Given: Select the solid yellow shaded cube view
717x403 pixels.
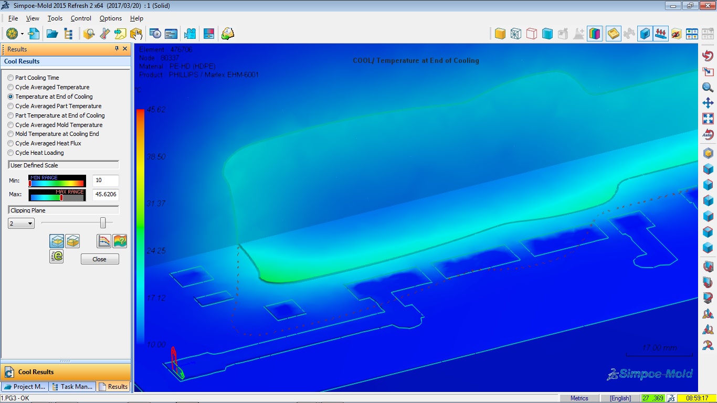Looking at the screenshot, I should 500,34.
